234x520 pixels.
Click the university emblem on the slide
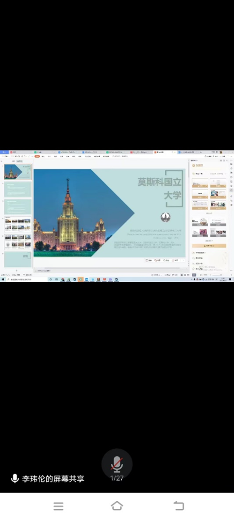[165, 217]
